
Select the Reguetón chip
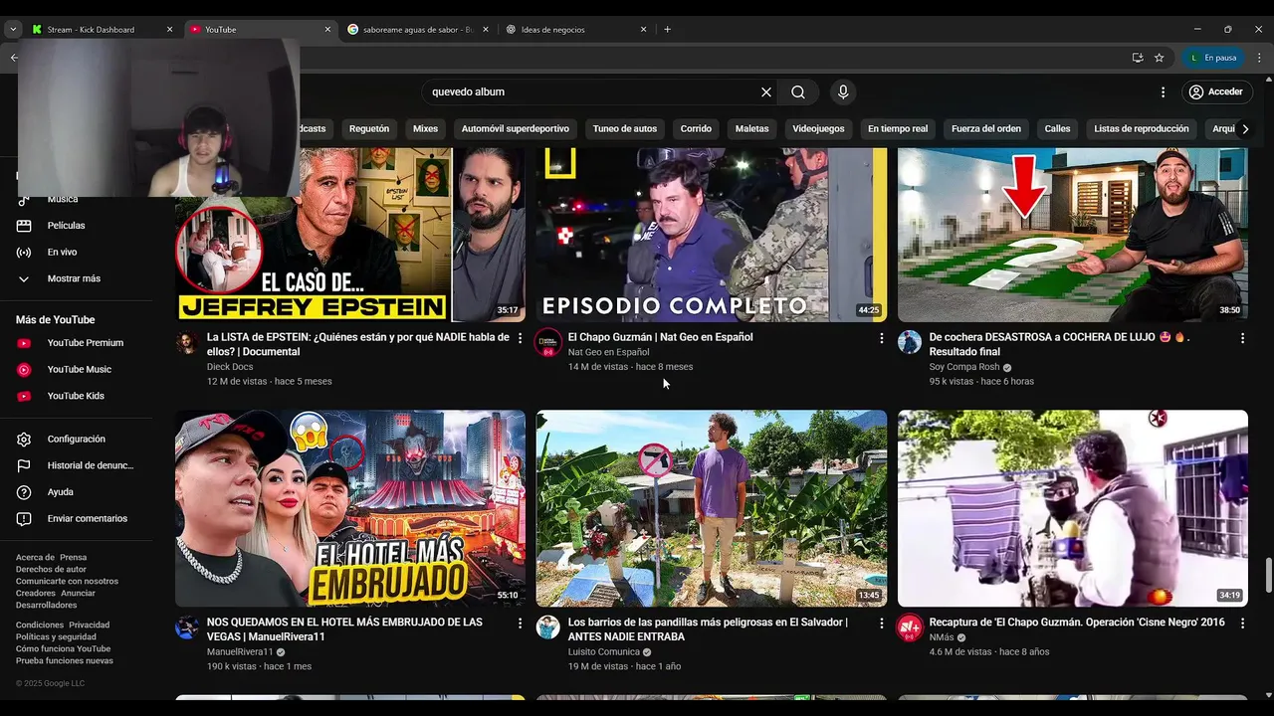pos(369,128)
